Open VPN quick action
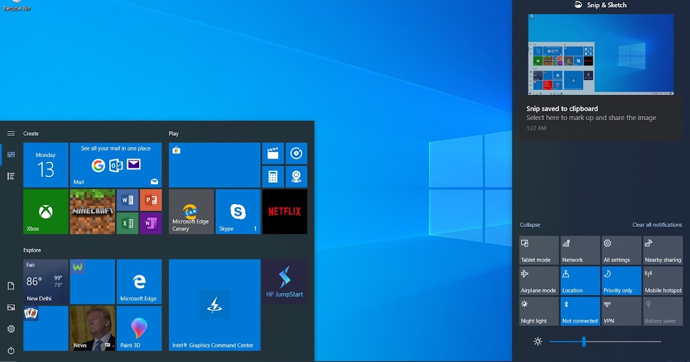690x362 pixels. (x=622, y=311)
